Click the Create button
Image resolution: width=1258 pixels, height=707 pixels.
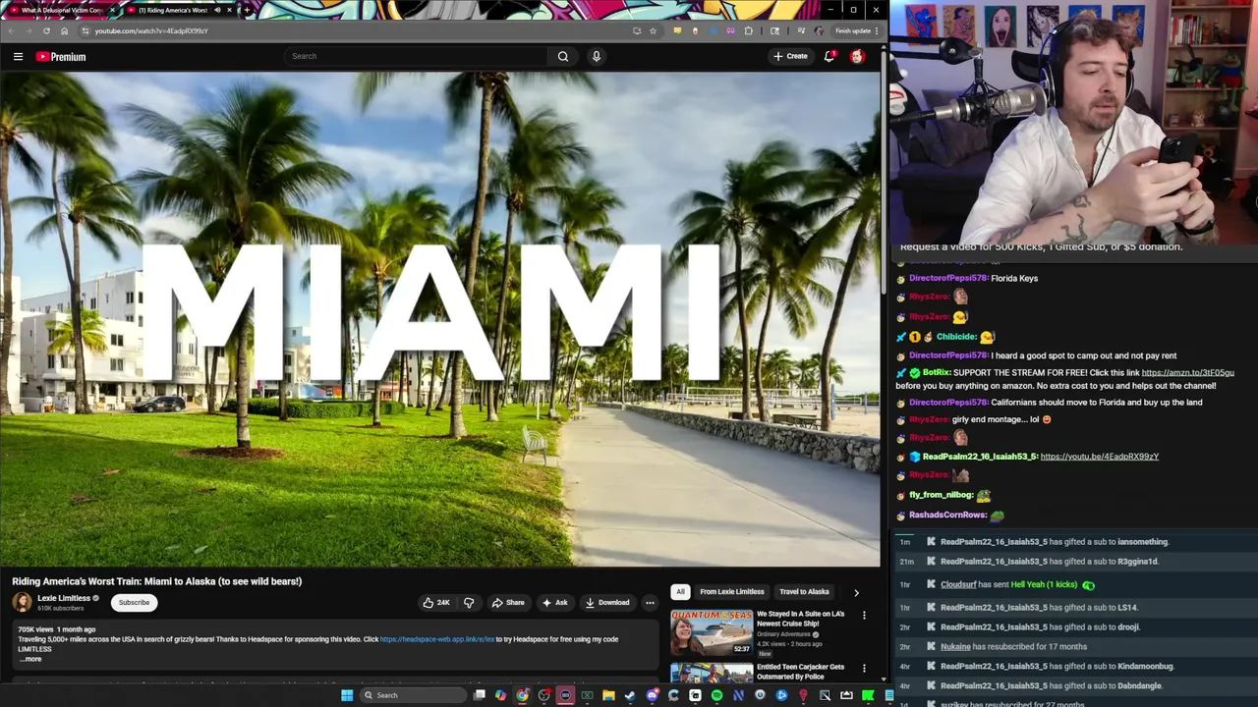point(790,56)
